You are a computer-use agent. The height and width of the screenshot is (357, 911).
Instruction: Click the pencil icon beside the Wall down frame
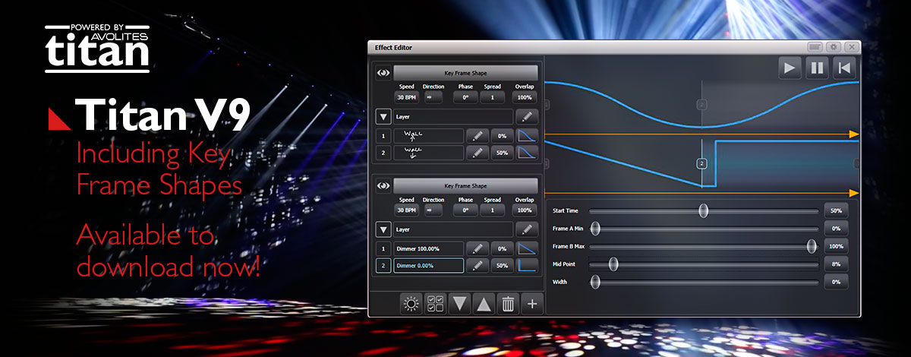click(x=478, y=153)
